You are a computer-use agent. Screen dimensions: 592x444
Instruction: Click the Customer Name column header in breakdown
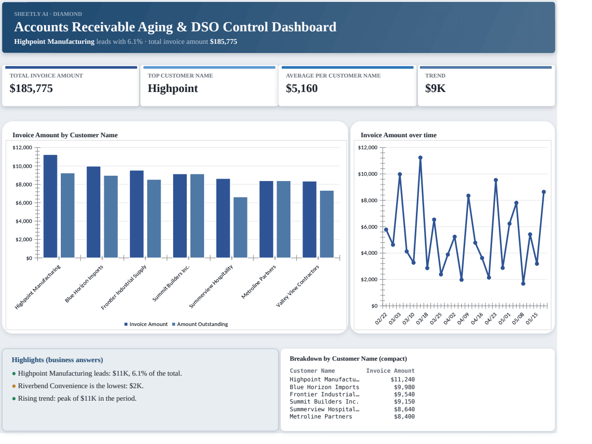pos(312,371)
